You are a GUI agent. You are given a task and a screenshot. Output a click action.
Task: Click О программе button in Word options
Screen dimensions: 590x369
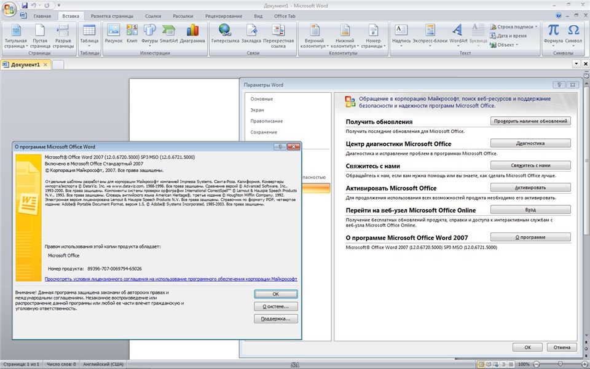[530, 237]
